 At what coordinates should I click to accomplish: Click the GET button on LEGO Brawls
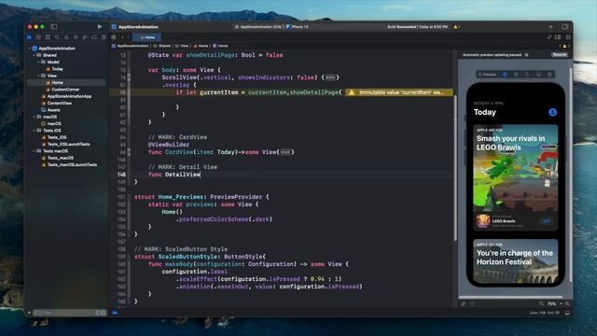[547, 221]
